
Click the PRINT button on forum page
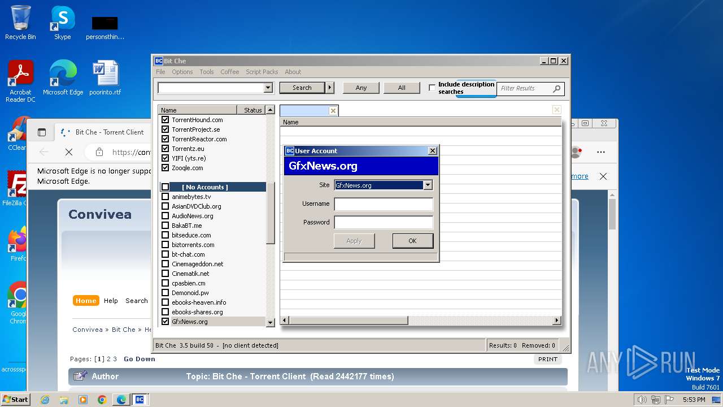point(548,359)
